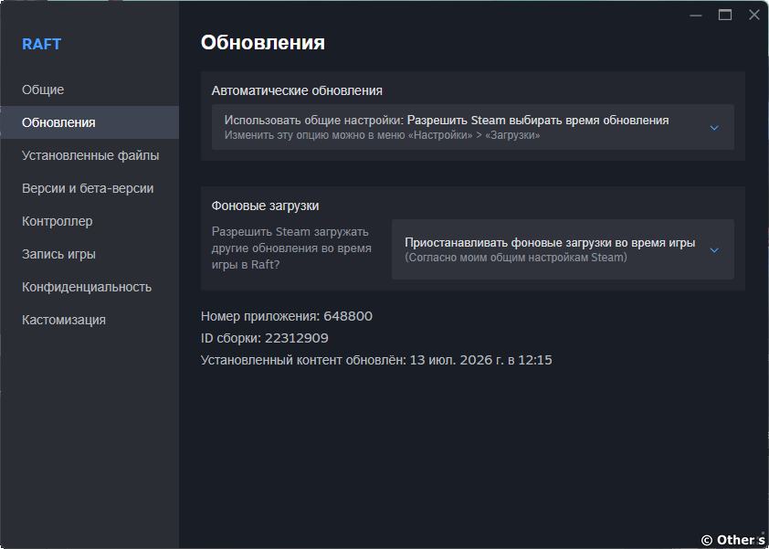Click the Разрешить Steam загружать description text

[x=291, y=248]
